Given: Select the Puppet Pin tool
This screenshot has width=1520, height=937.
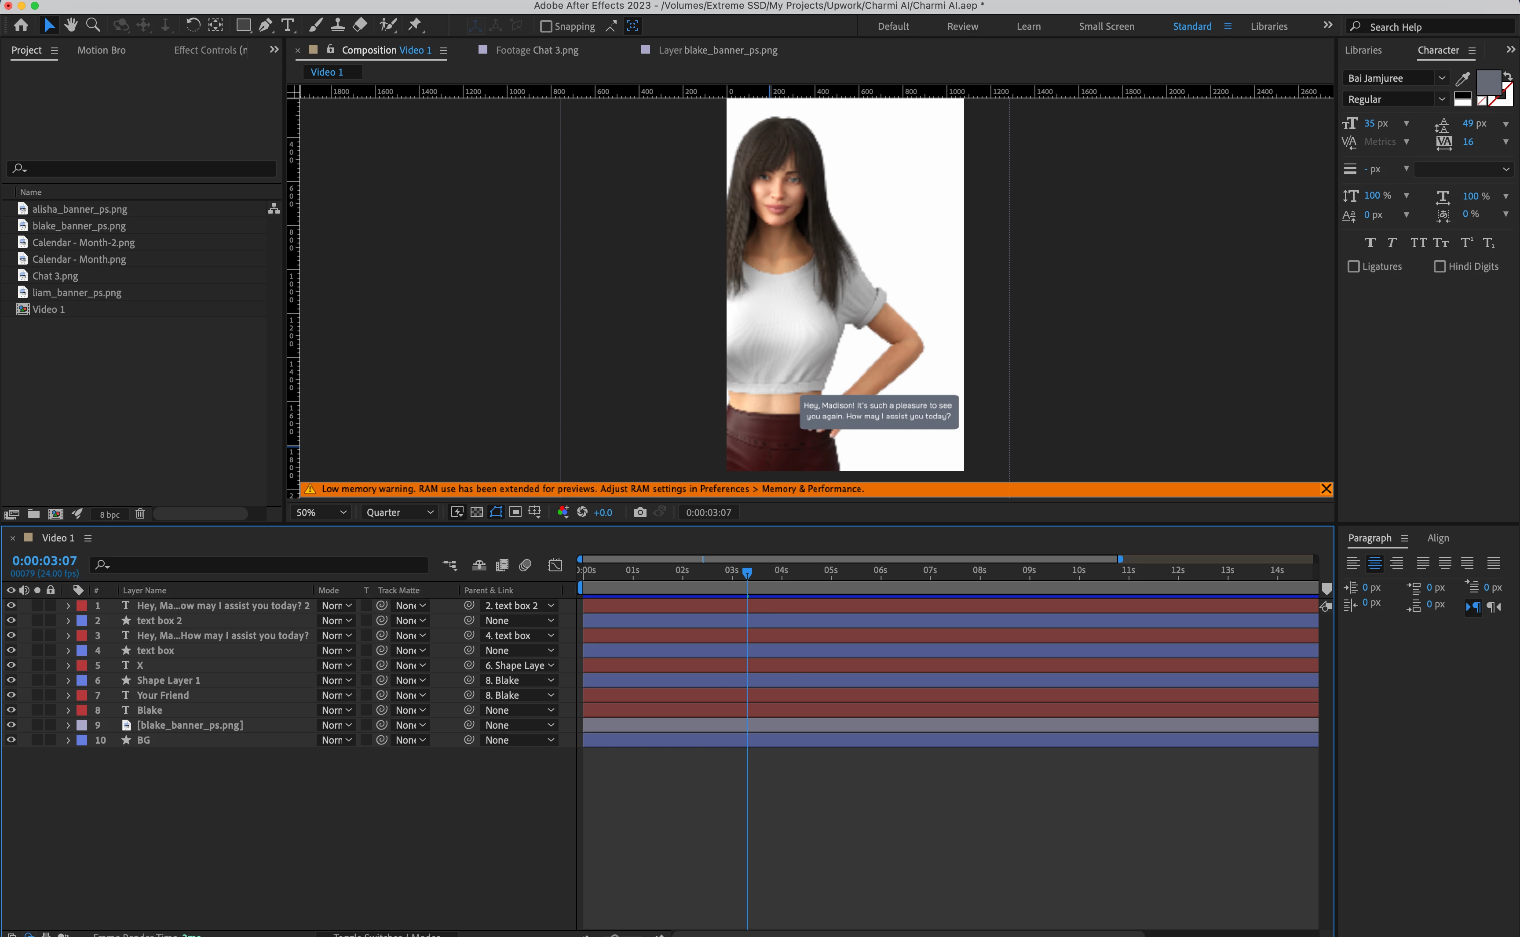Looking at the screenshot, I should click(414, 25).
